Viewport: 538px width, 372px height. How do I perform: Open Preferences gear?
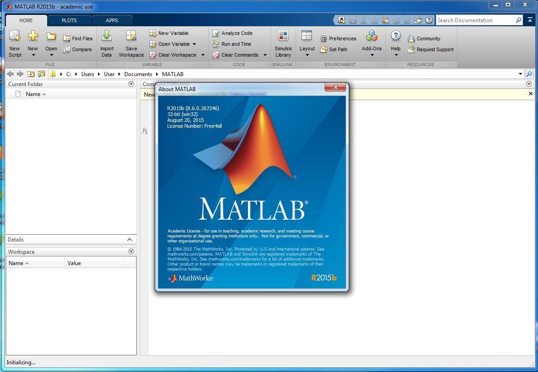pos(338,39)
